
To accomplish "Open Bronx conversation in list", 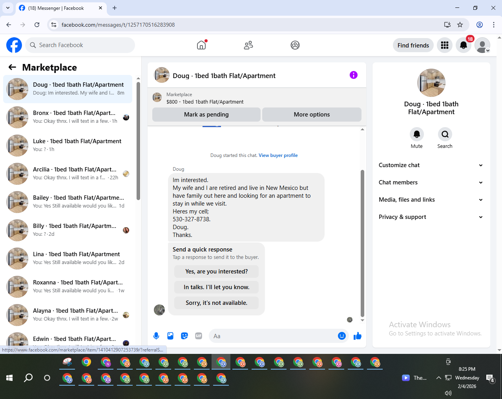I will (x=68, y=117).
